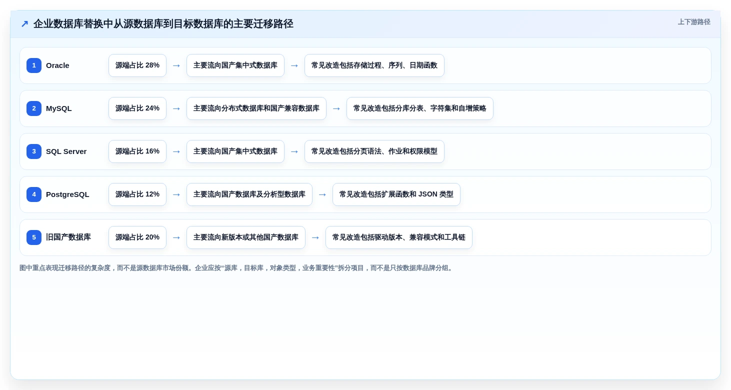Image resolution: width=731 pixels, height=390 pixels.
Task: Click the arrow before 常见改造包括扩展函数 box
Action: (322, 194)
